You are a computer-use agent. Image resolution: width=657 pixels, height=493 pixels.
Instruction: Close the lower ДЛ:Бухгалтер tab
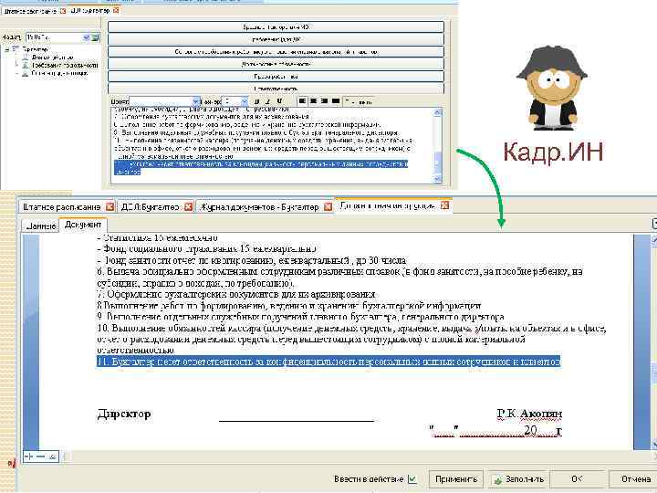coord(189,206)
